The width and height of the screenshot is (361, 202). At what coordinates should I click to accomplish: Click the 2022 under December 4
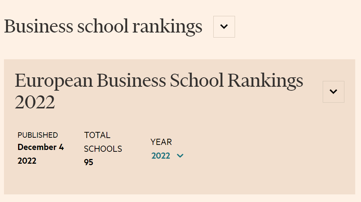click(27, 161)
